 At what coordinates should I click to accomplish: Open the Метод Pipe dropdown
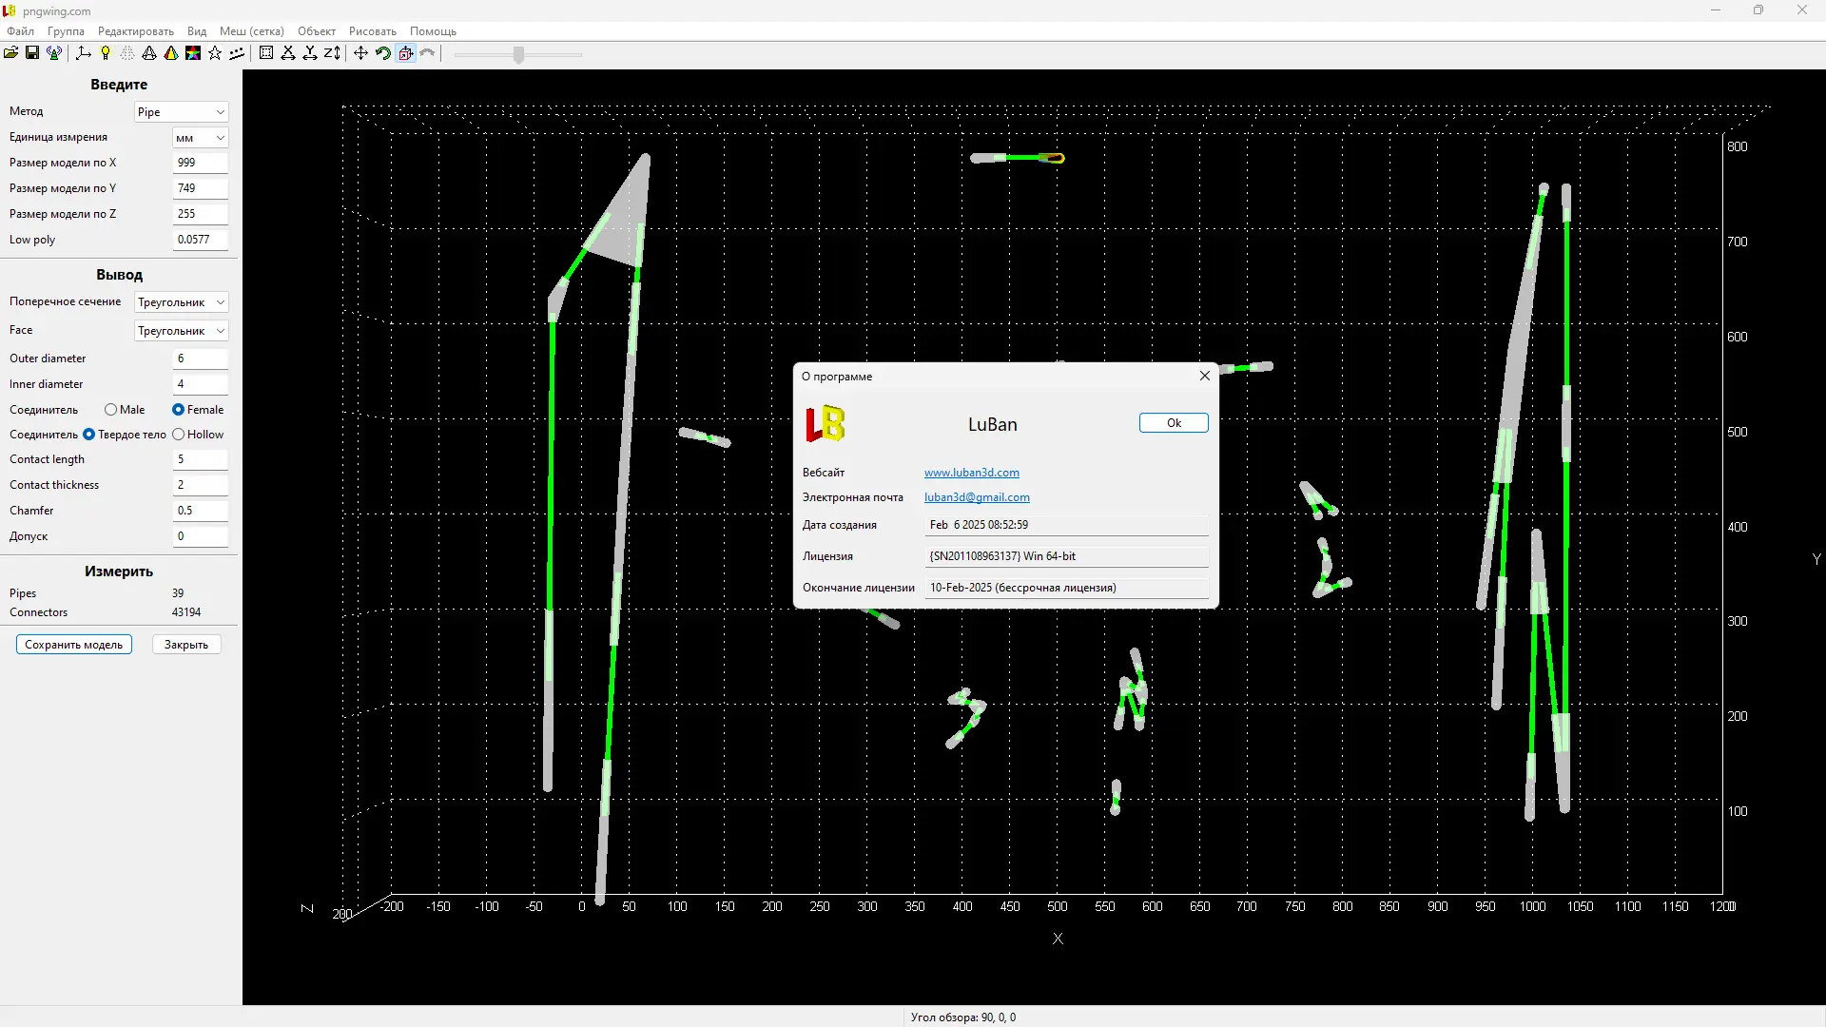[x=181, y=112]
